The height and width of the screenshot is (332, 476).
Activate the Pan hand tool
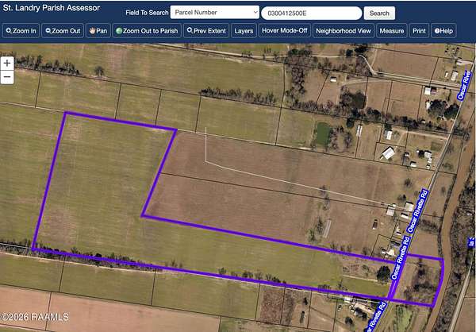point(99,31)
